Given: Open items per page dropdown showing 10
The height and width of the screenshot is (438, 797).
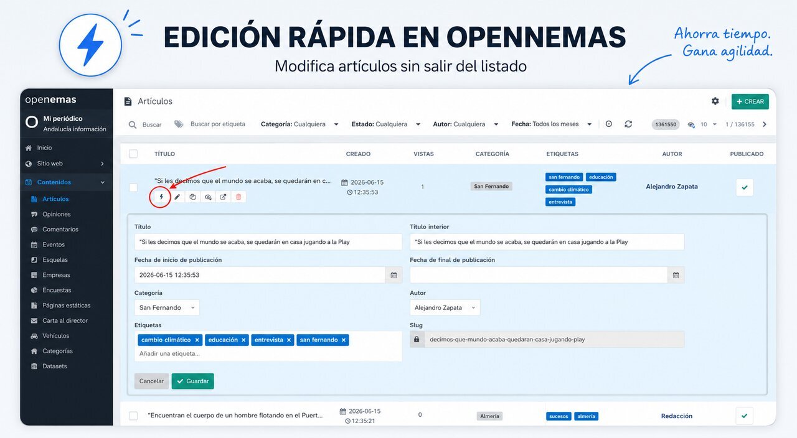Looking at the screenshot, I should [709, 124].
